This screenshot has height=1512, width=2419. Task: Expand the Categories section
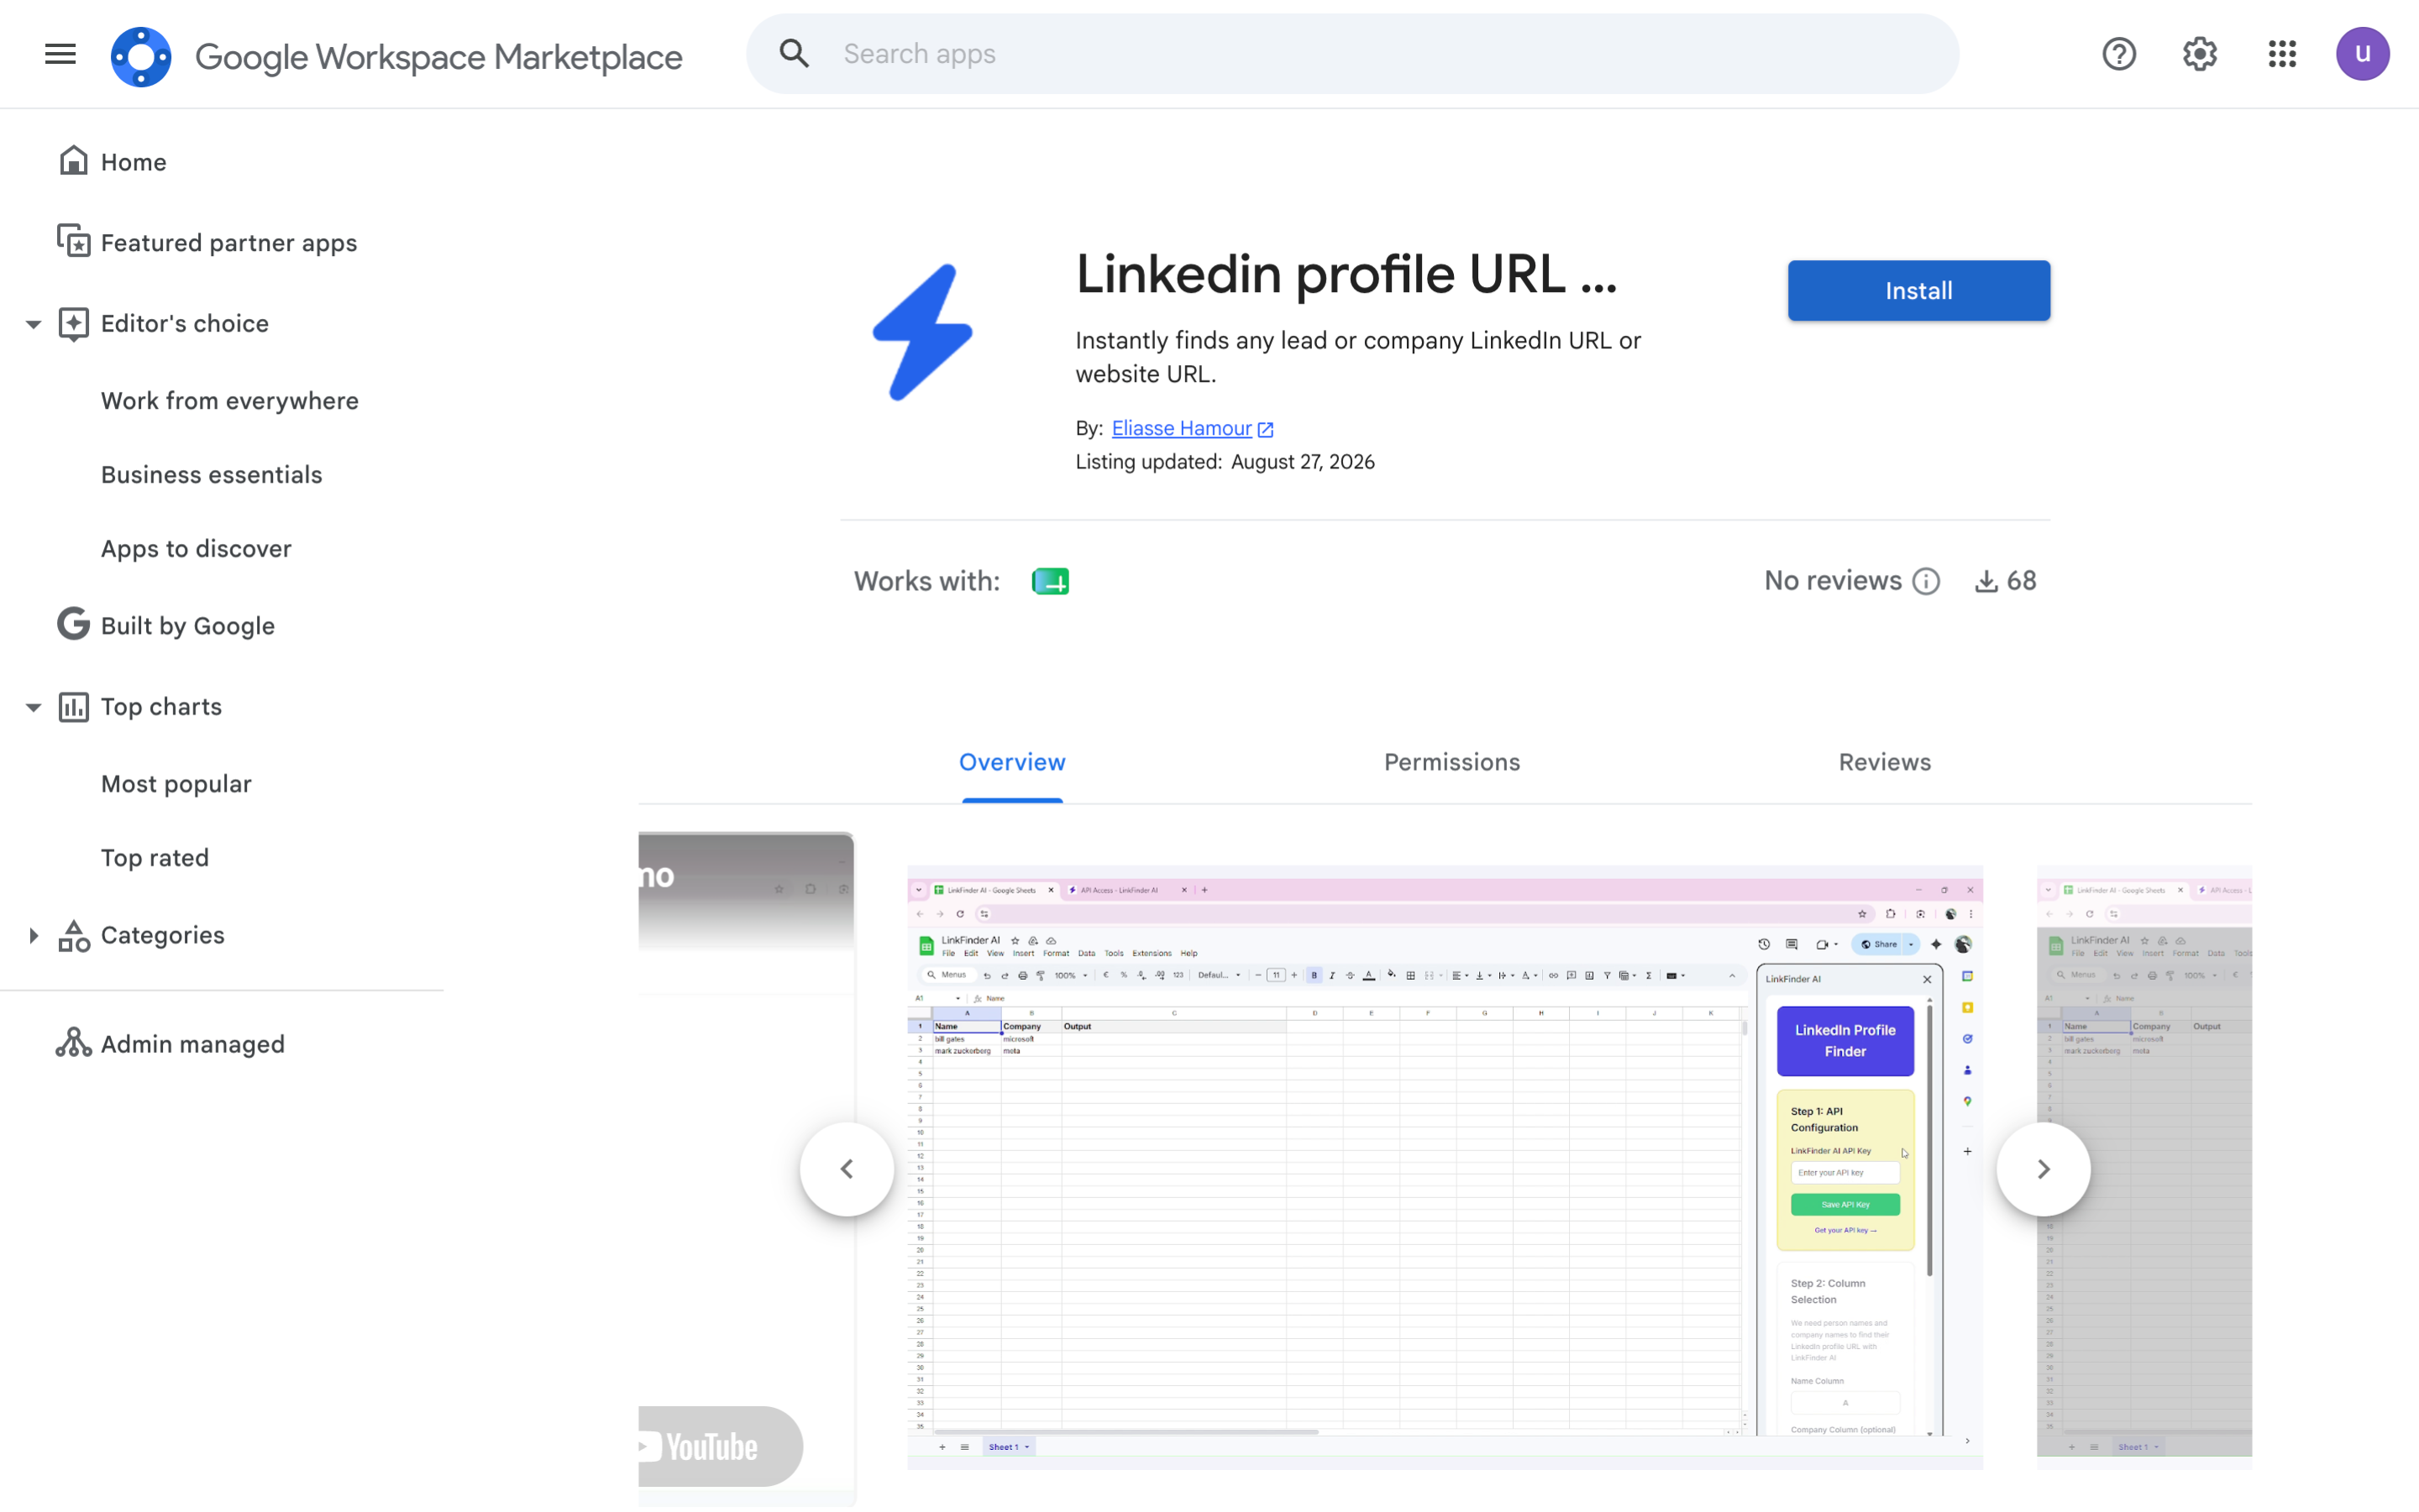pyautogui.click(x=33, y=935)
